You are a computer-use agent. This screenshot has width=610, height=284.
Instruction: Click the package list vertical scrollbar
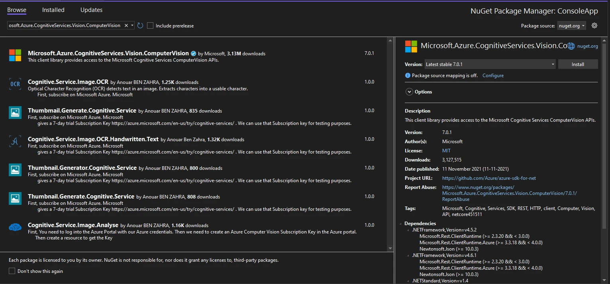(x=390, y=143)
